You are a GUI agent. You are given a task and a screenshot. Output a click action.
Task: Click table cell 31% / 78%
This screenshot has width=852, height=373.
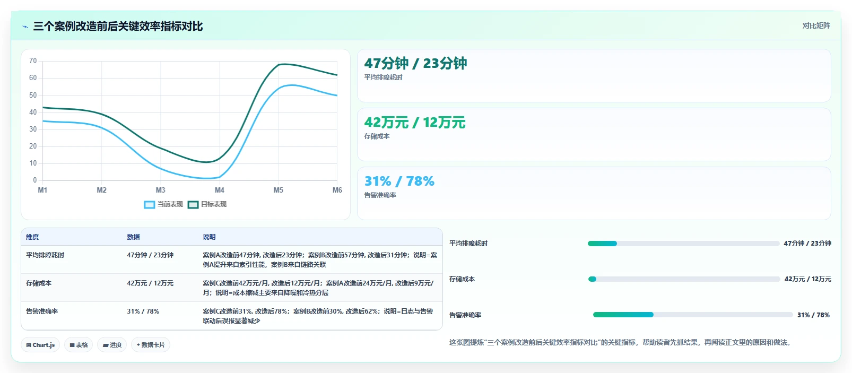tap(143, 311)
